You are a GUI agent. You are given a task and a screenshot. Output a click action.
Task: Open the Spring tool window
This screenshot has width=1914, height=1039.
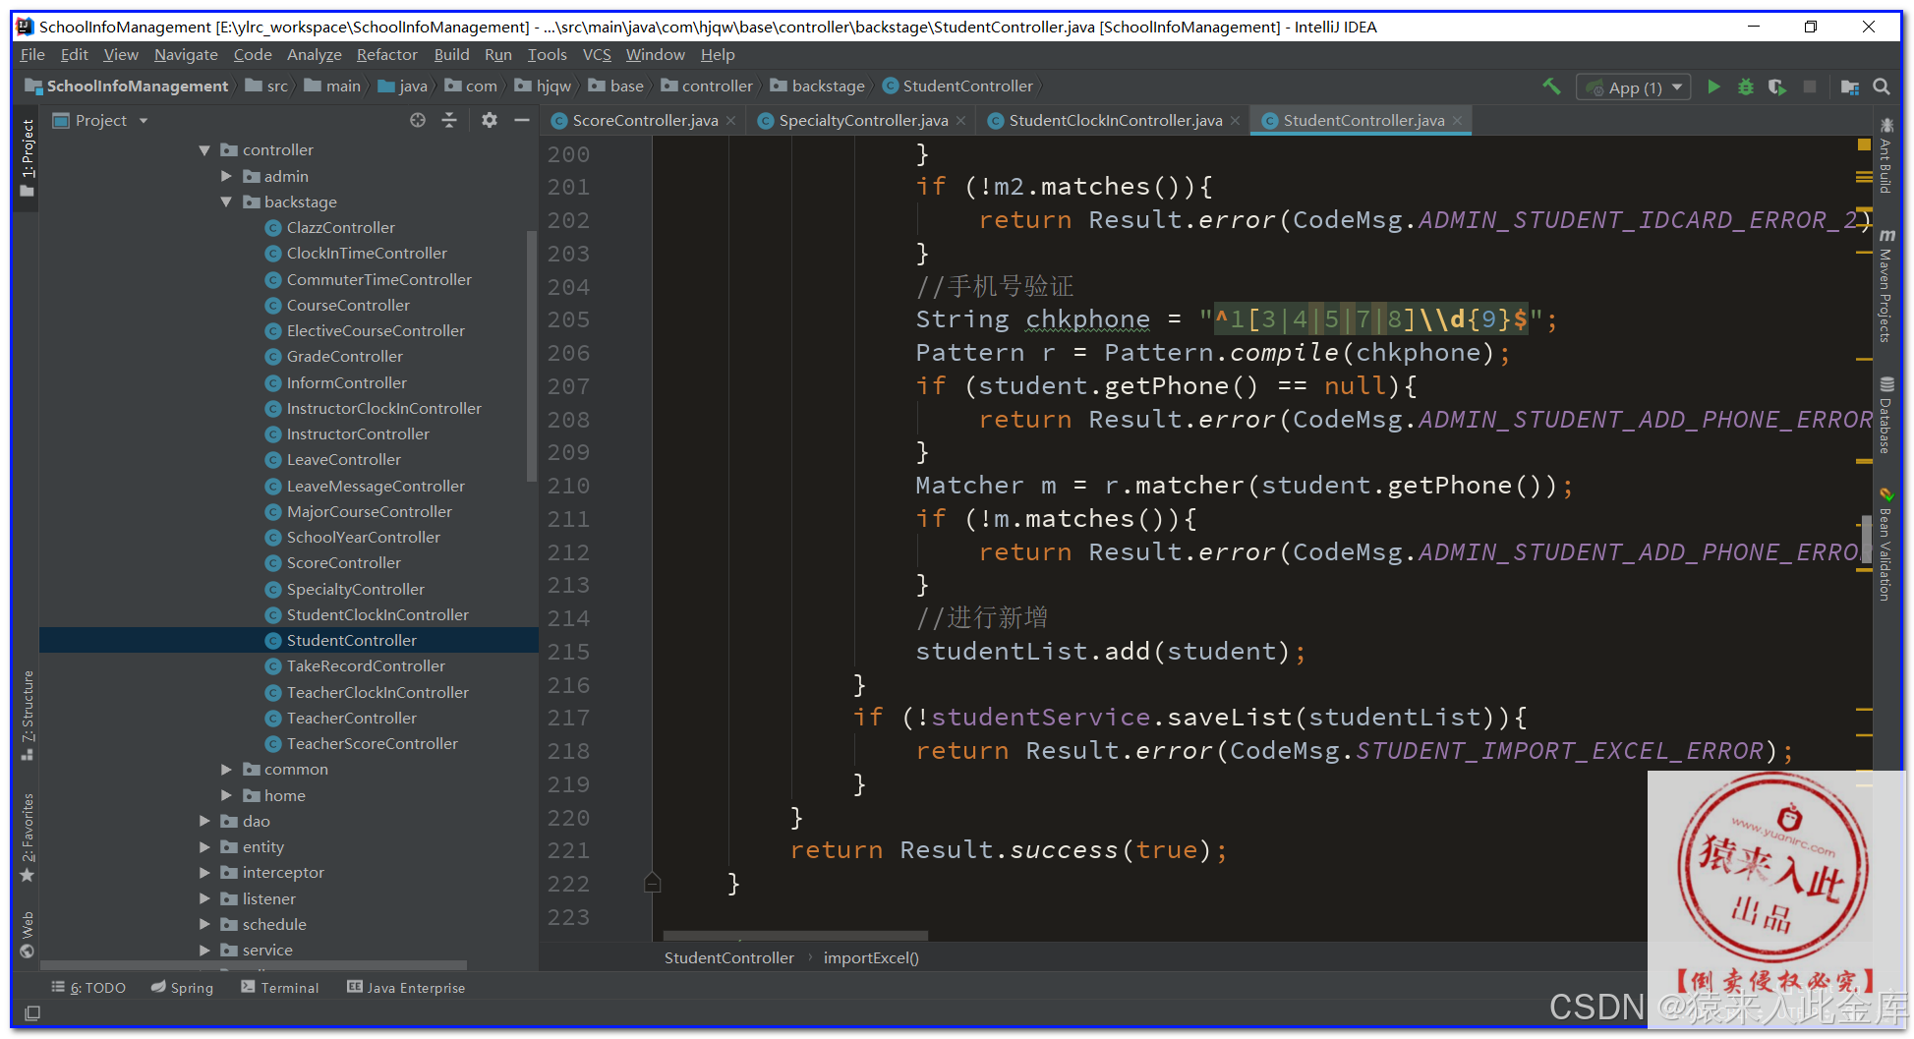click(x=182, y=987)
